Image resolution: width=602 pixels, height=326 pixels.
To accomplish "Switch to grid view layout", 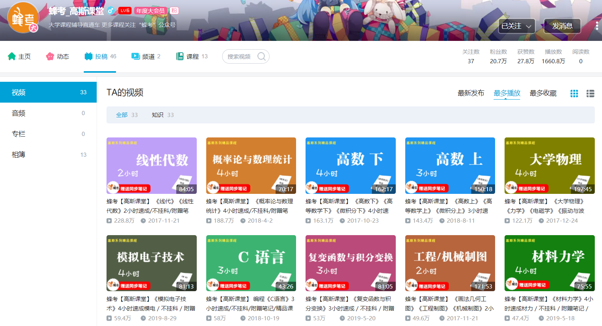I will pos(574,93).
